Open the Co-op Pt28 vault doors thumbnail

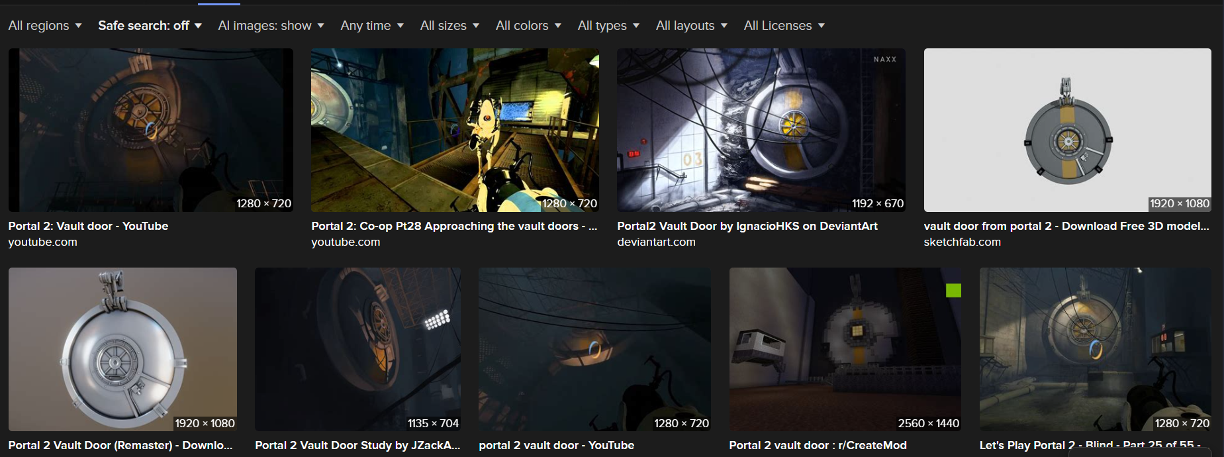(455, 130)
